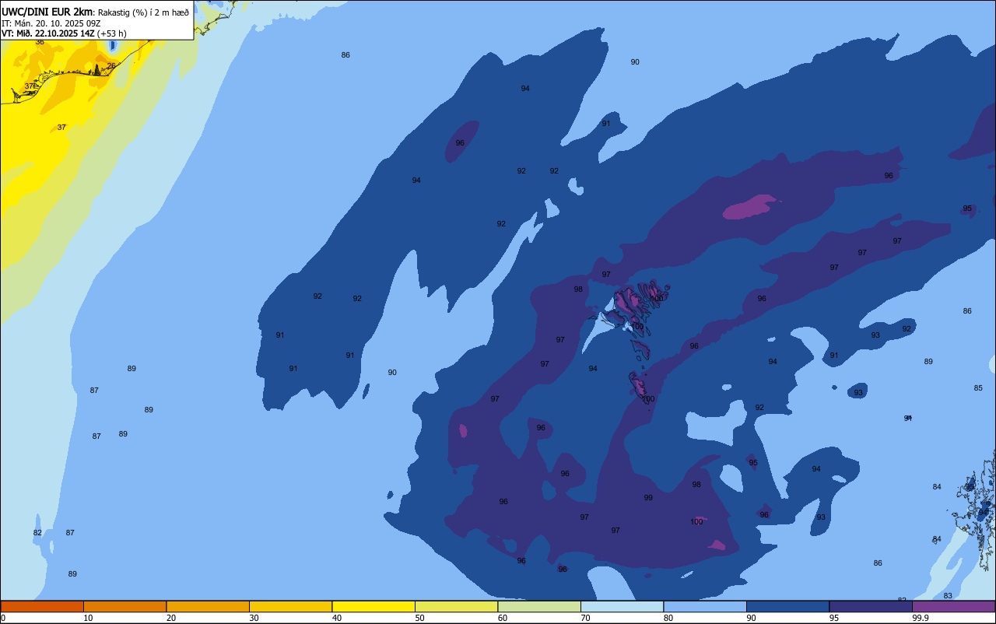Click the "83" humidity value on the map

click(948, 596)
